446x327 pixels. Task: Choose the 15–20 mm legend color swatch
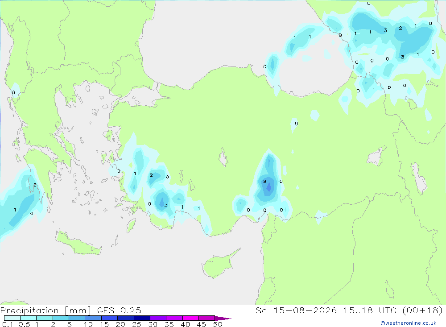tap(110, 318)
